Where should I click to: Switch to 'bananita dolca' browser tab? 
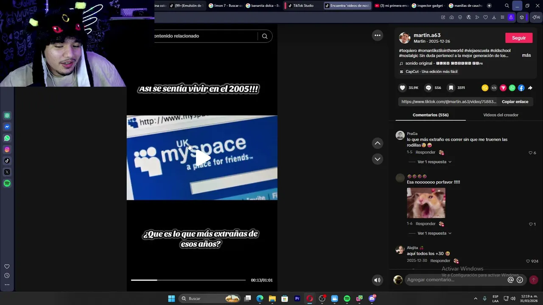(263, 6)
